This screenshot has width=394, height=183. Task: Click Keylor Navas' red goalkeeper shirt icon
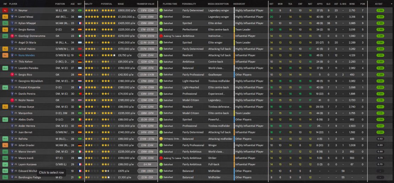[x=12, y=100]
